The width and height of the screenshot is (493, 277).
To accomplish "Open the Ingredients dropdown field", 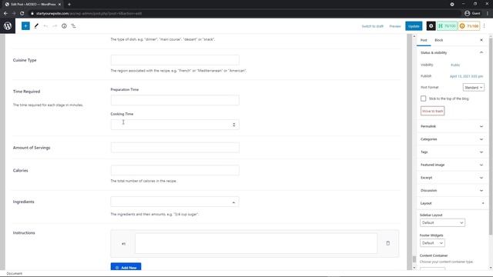I will point(175,202).
